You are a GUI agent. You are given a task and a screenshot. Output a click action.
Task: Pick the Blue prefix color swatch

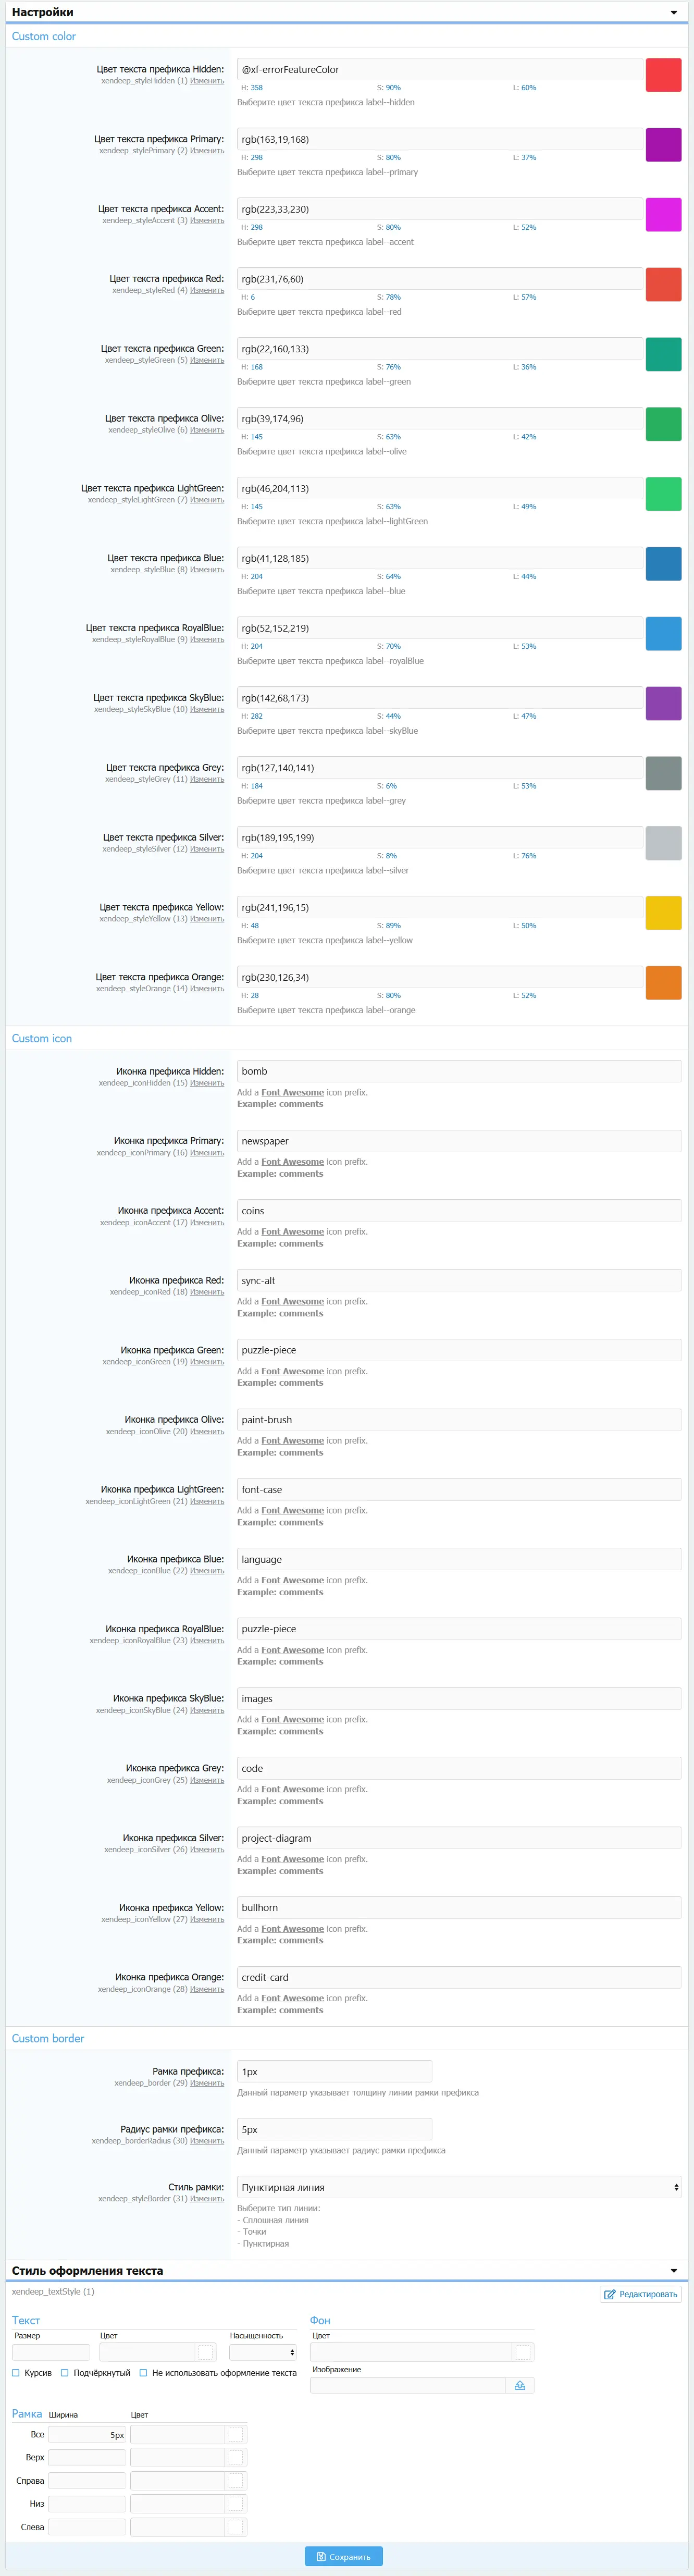(663, 564)
